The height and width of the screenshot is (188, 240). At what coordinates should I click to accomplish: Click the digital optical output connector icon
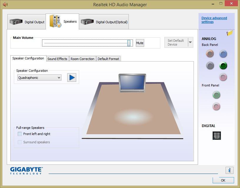click(x=216, y=135)
